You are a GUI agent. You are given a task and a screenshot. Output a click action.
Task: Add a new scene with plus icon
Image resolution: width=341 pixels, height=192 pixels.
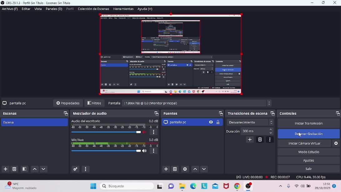(6, 169)
